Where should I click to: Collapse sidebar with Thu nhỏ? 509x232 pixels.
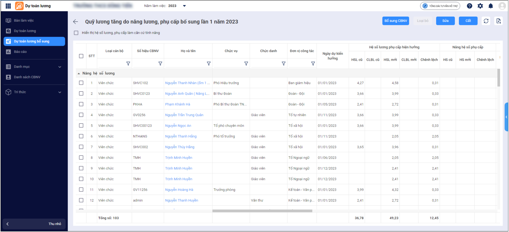pos(34,224)
